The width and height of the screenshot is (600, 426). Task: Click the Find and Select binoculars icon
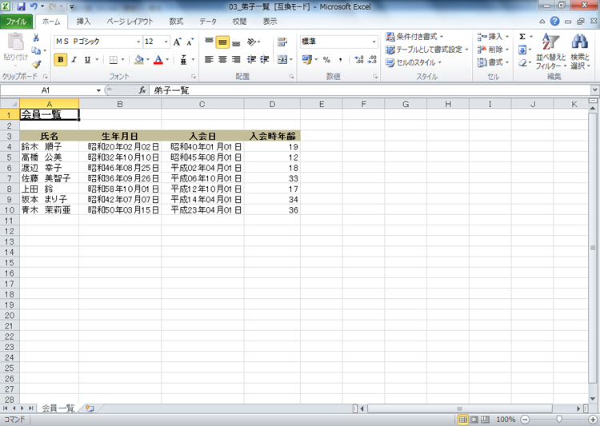pos(580,41)
